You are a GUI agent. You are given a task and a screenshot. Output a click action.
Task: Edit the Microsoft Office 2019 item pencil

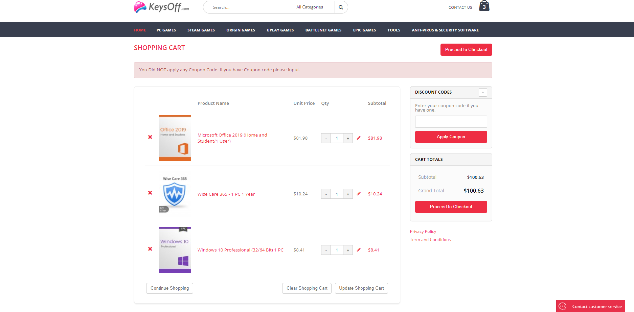coord(359,138)
